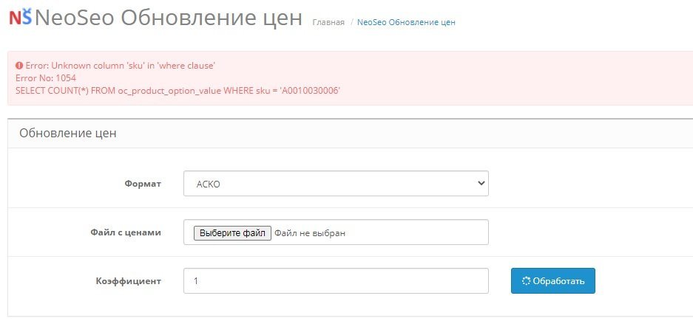The image size is (693, 321).
Task: Click the SELECT COUNT(*) query text
Action: point(178,91)
